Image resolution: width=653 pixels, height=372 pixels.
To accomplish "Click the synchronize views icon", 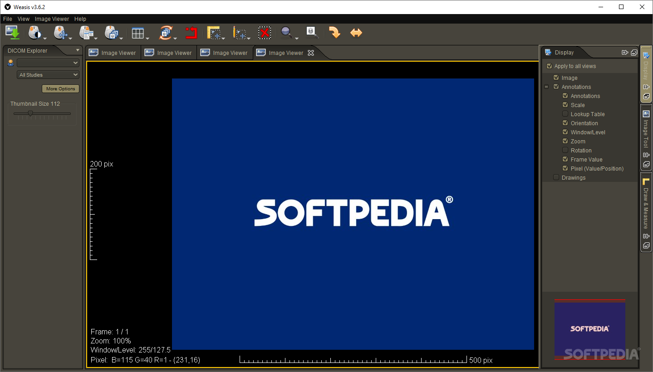I will point(166,33).
